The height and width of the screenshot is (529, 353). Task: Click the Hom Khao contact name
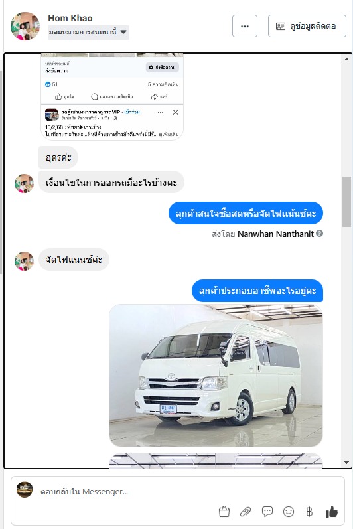[x=70, y=18]
